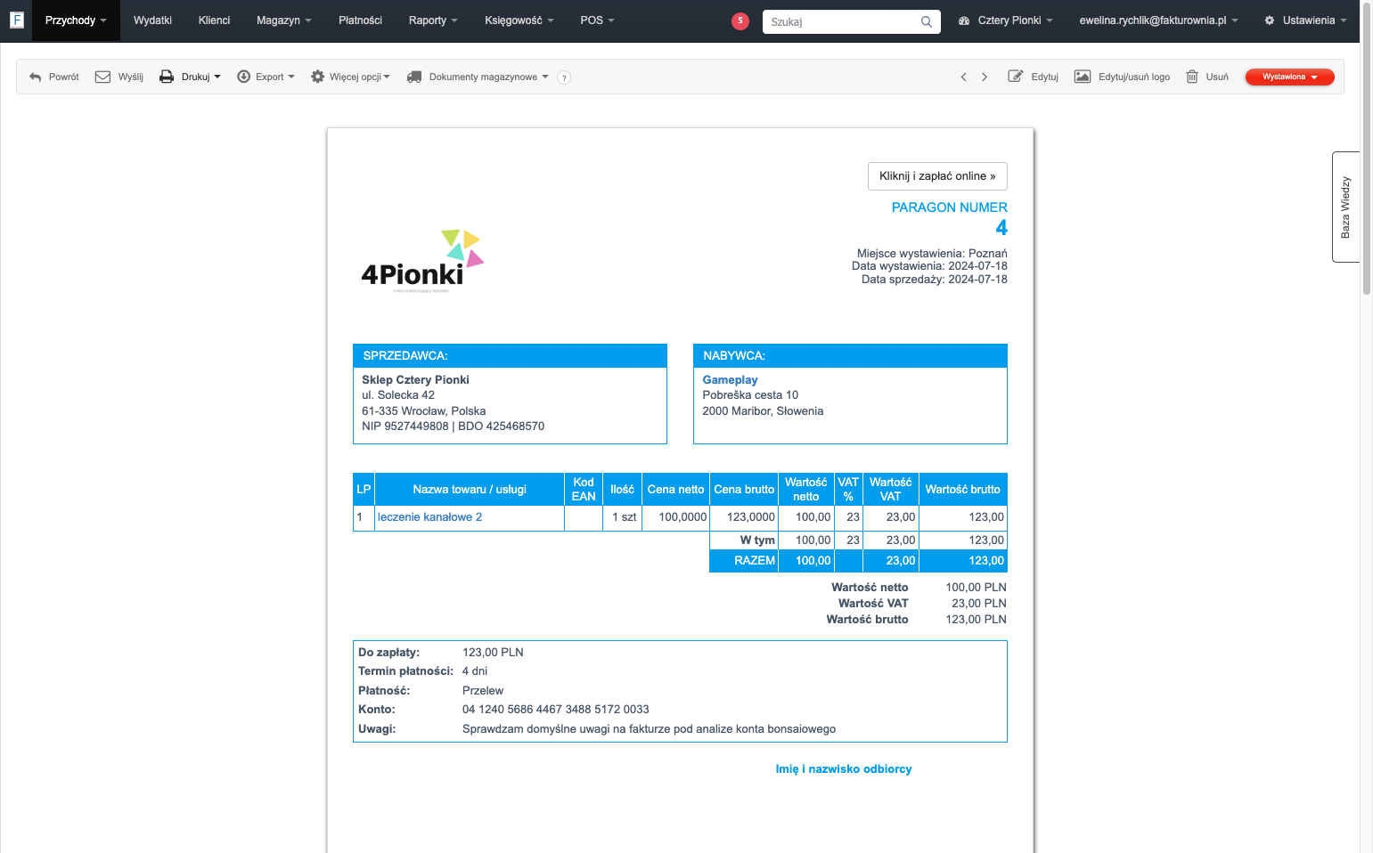Click the Data sprzedaży: 2024-07-18 text
The height and width of the screenshot is (853, 1373).
pyautogui.click(x=935, y=280)
